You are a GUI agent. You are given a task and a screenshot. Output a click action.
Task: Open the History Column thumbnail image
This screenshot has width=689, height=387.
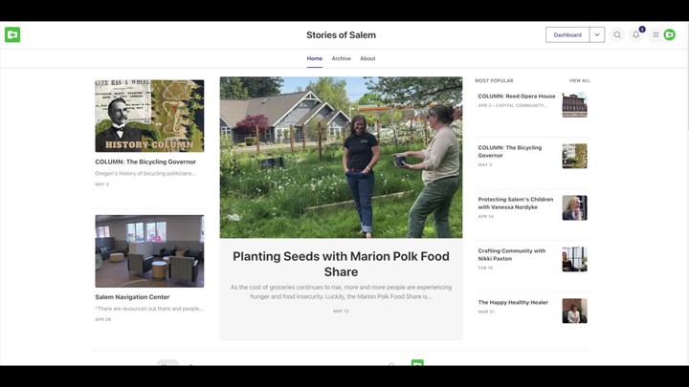(x=149, y=116)
